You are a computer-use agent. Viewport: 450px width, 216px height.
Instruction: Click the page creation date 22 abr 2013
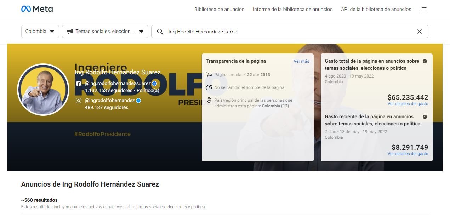tap(258, 75)
